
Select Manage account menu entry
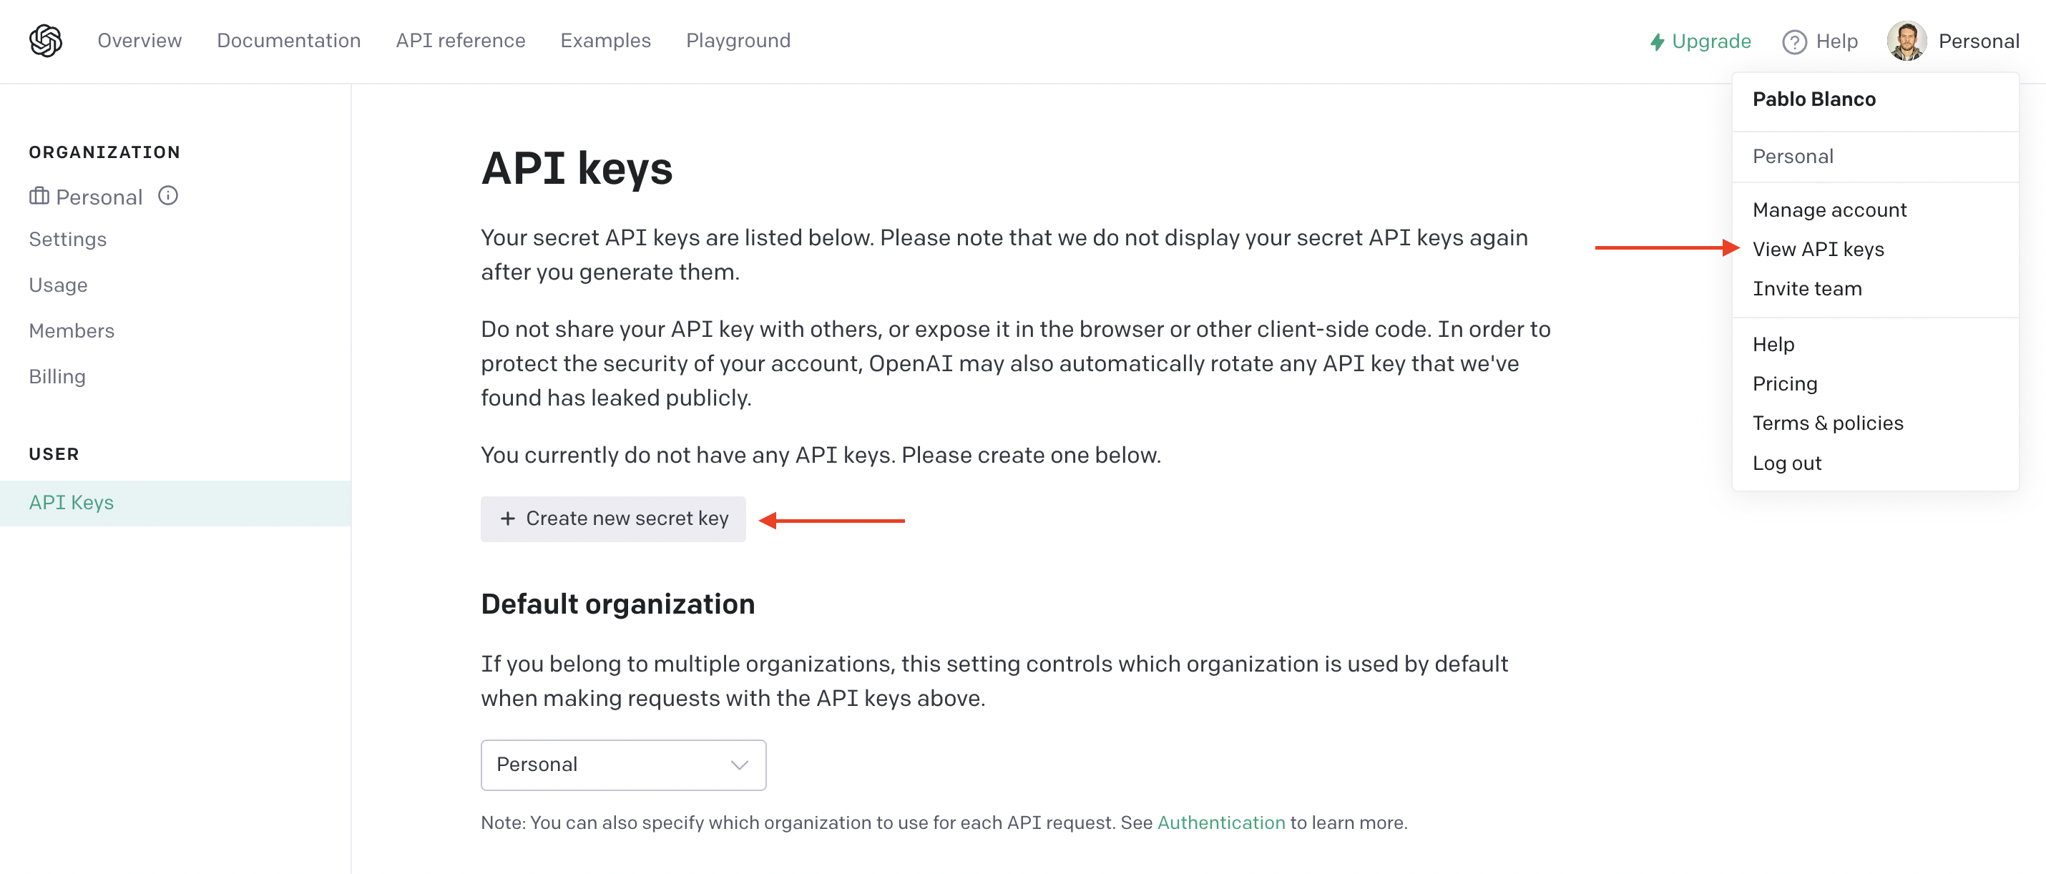[x=1829, y=210]
